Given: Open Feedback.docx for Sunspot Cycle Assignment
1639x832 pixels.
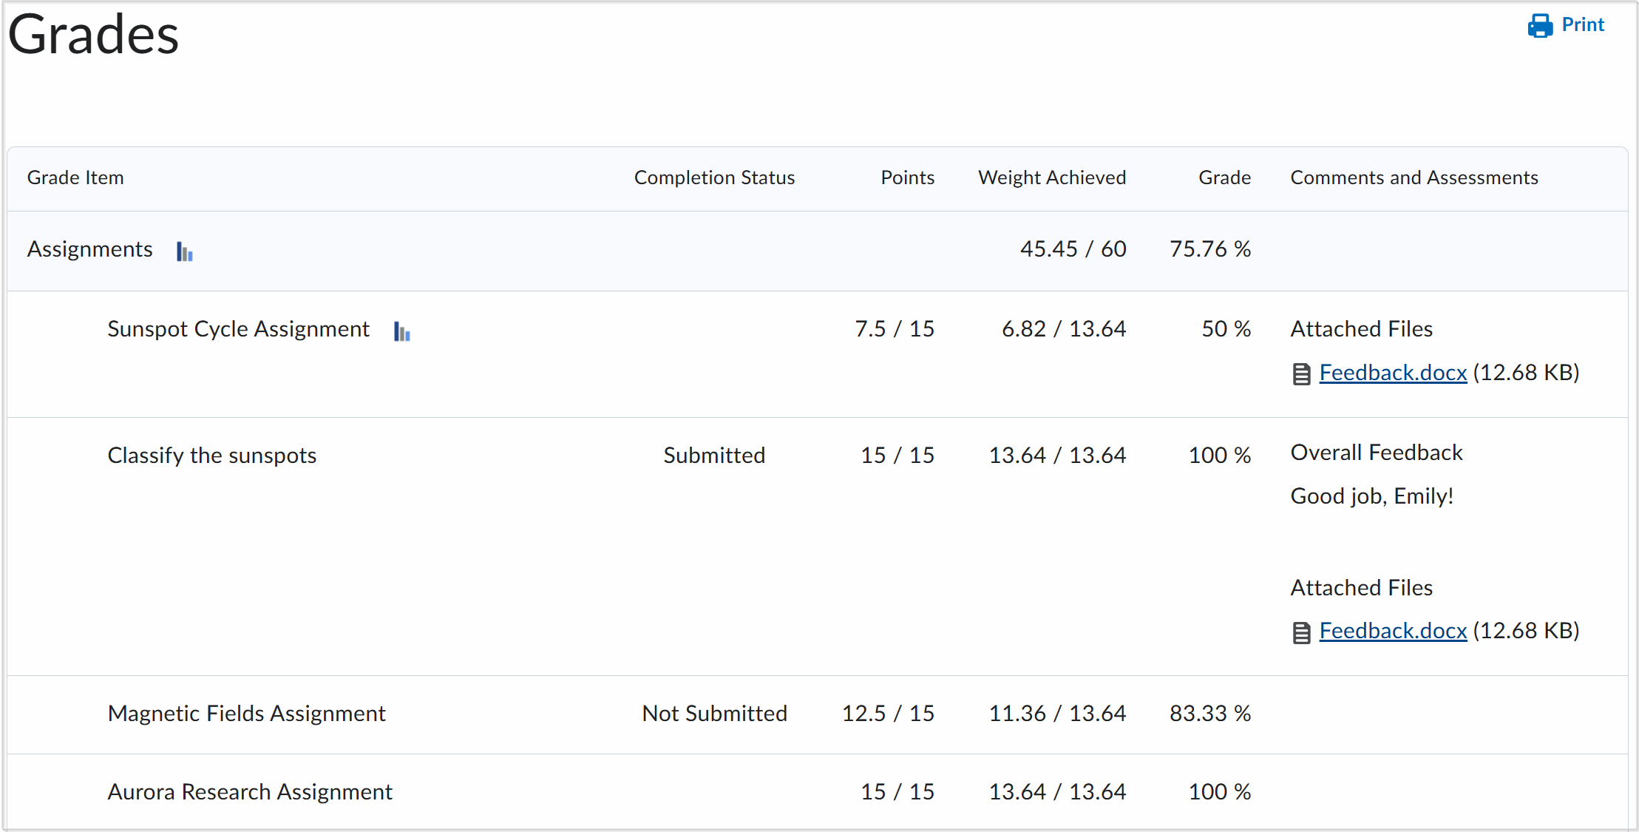Looking at the screenshot, I should tap(1392, 373).
